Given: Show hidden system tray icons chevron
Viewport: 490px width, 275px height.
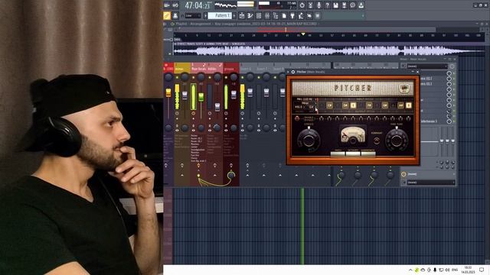Looking at the screenshot, I should pyautogui.click(x=410, y=270).
